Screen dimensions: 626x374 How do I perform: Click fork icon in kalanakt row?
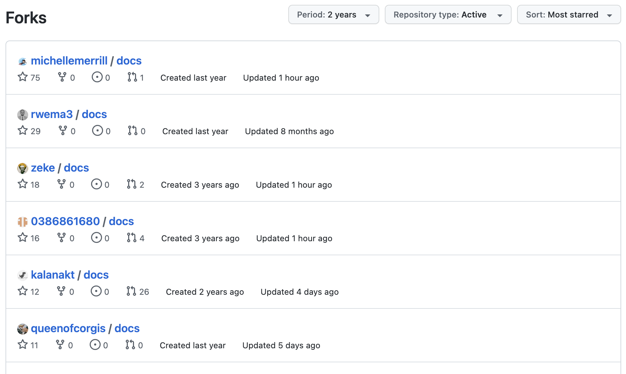[61, 291]
